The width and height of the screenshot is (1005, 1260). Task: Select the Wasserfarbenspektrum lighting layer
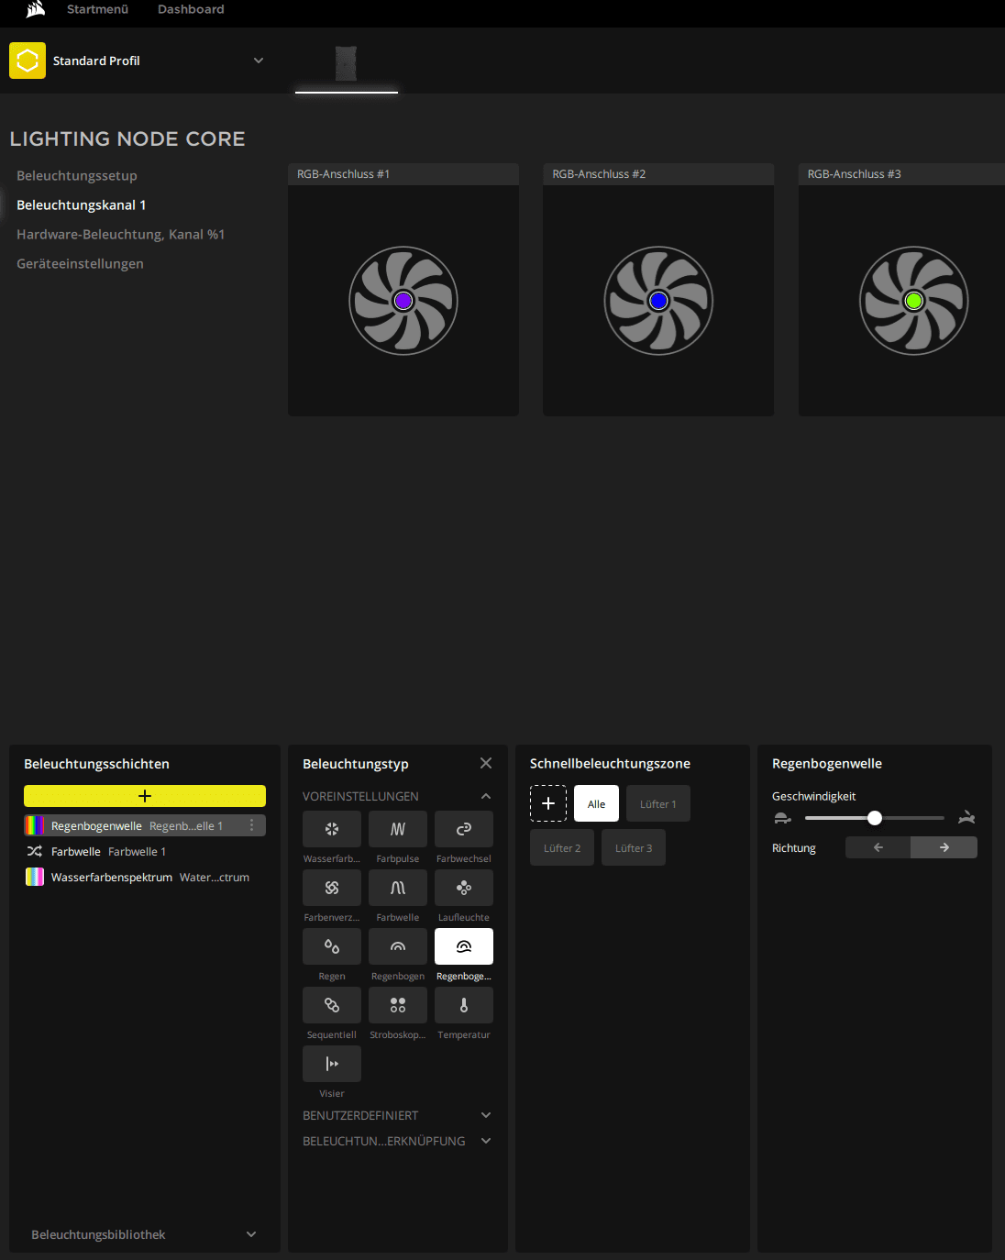145,877
